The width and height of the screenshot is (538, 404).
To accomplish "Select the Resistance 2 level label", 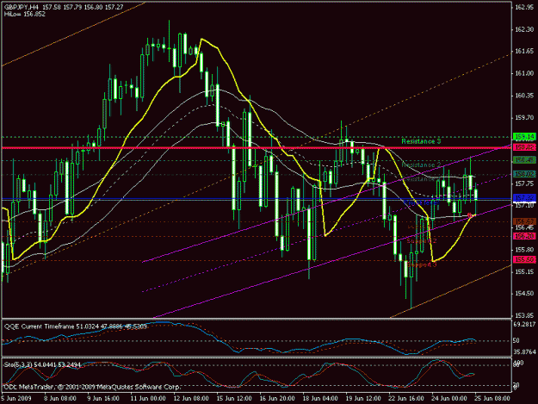I will click(421, 165).
